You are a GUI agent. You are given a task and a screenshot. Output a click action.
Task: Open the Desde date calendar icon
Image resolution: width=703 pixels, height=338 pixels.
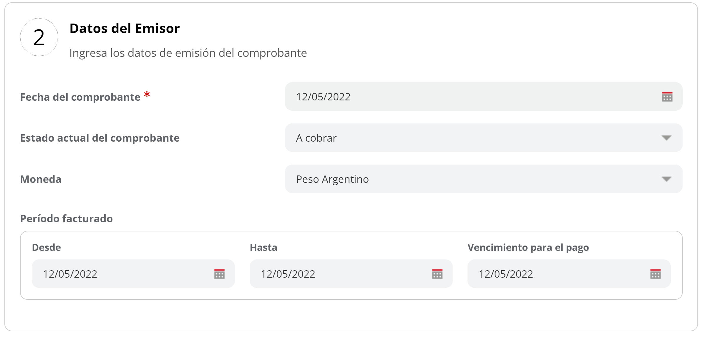click(219, 274)
